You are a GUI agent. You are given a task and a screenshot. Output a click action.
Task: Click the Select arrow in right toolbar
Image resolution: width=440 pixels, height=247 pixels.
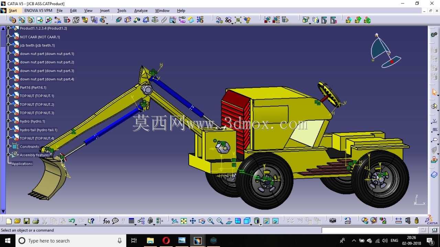(x=434, y=92)
